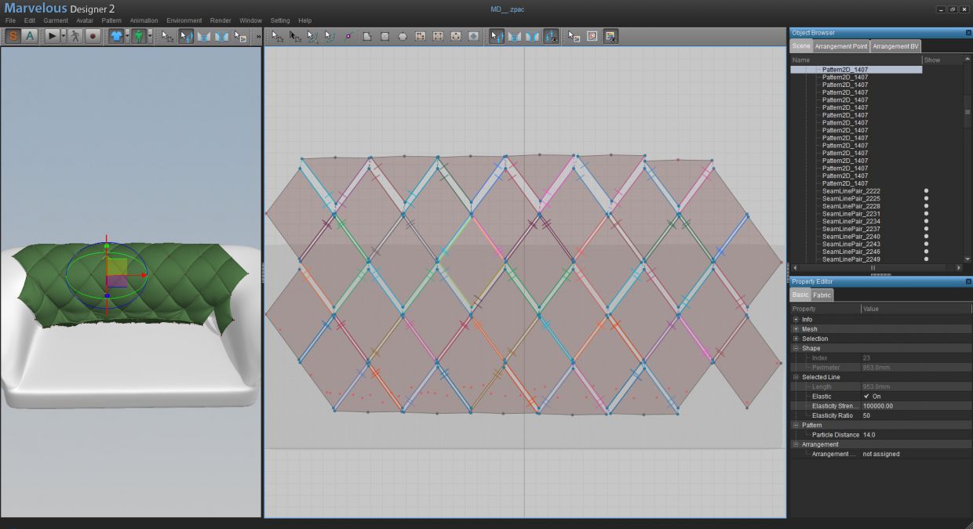The image size is (973, 529).
Task: Edit the Elasticity Strength value 100000.00
Action: tap(916, 406)
